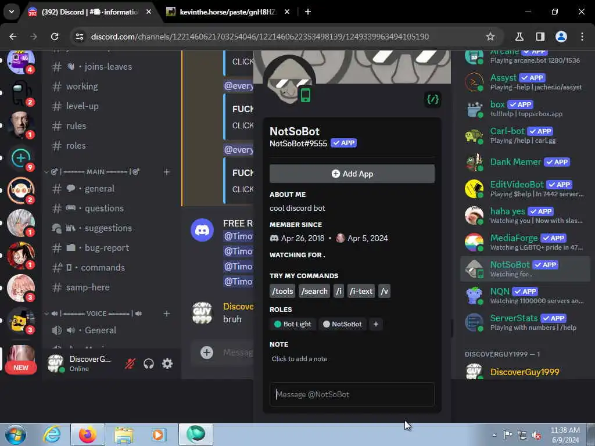Click the Add App button
This screenshot has width=595, height=446.
pos(352,174)
